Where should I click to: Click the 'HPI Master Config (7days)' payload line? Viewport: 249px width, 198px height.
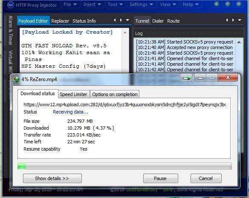coord(64,66)
